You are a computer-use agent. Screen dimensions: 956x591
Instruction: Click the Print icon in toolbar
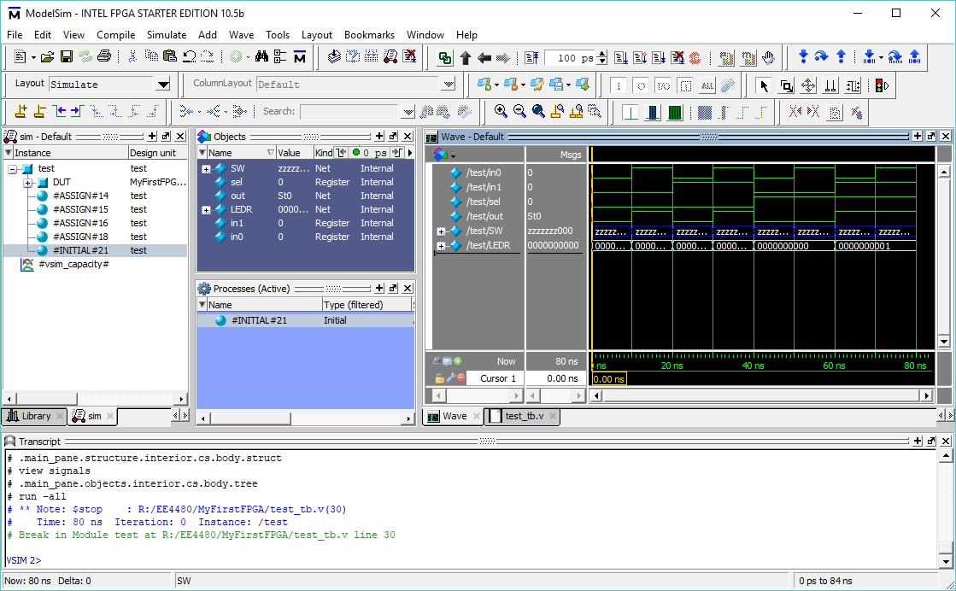coord(103,57)
